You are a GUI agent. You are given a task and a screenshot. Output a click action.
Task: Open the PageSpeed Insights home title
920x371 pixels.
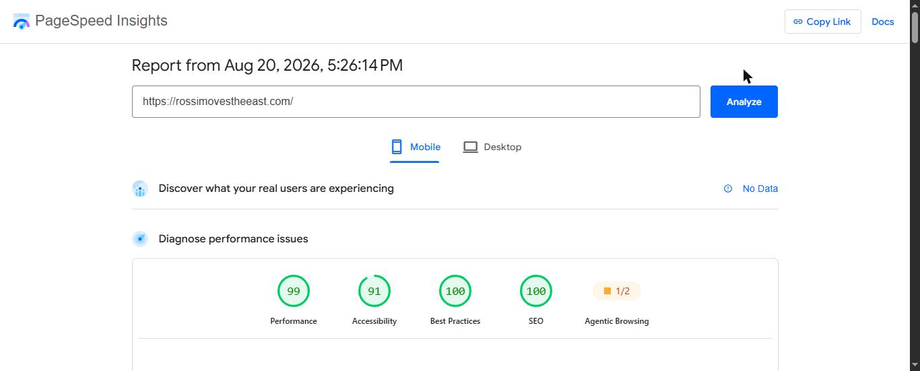click(x=101, y=21)
